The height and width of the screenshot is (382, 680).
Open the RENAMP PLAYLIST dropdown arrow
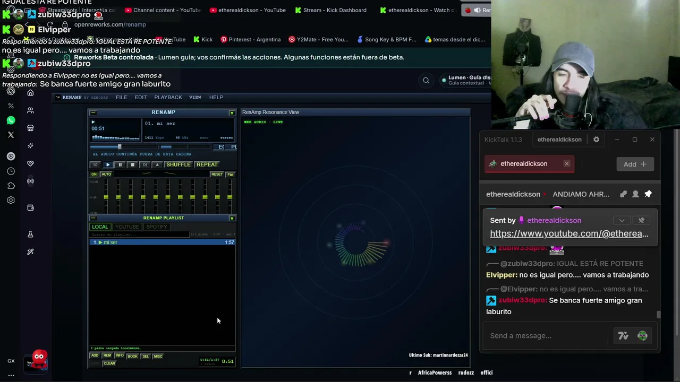pos(232,218)
